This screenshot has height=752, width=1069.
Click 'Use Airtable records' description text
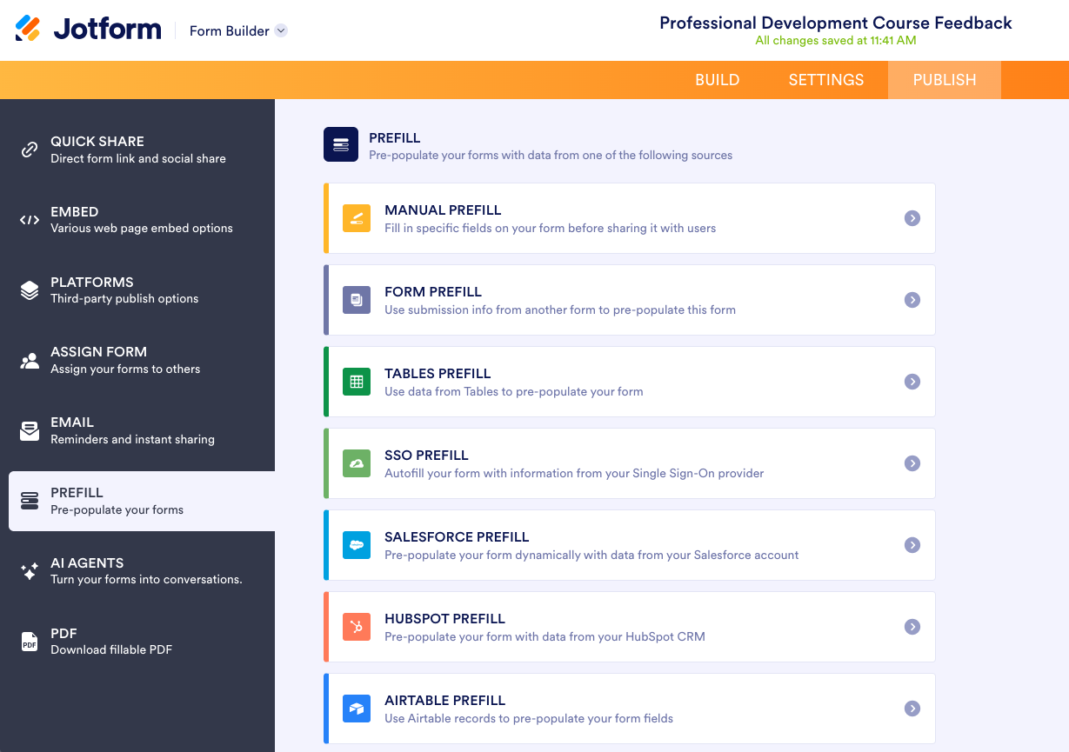pos(529,719)
